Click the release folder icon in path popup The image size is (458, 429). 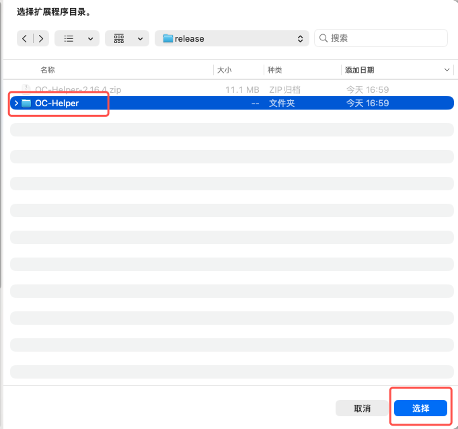167,38
